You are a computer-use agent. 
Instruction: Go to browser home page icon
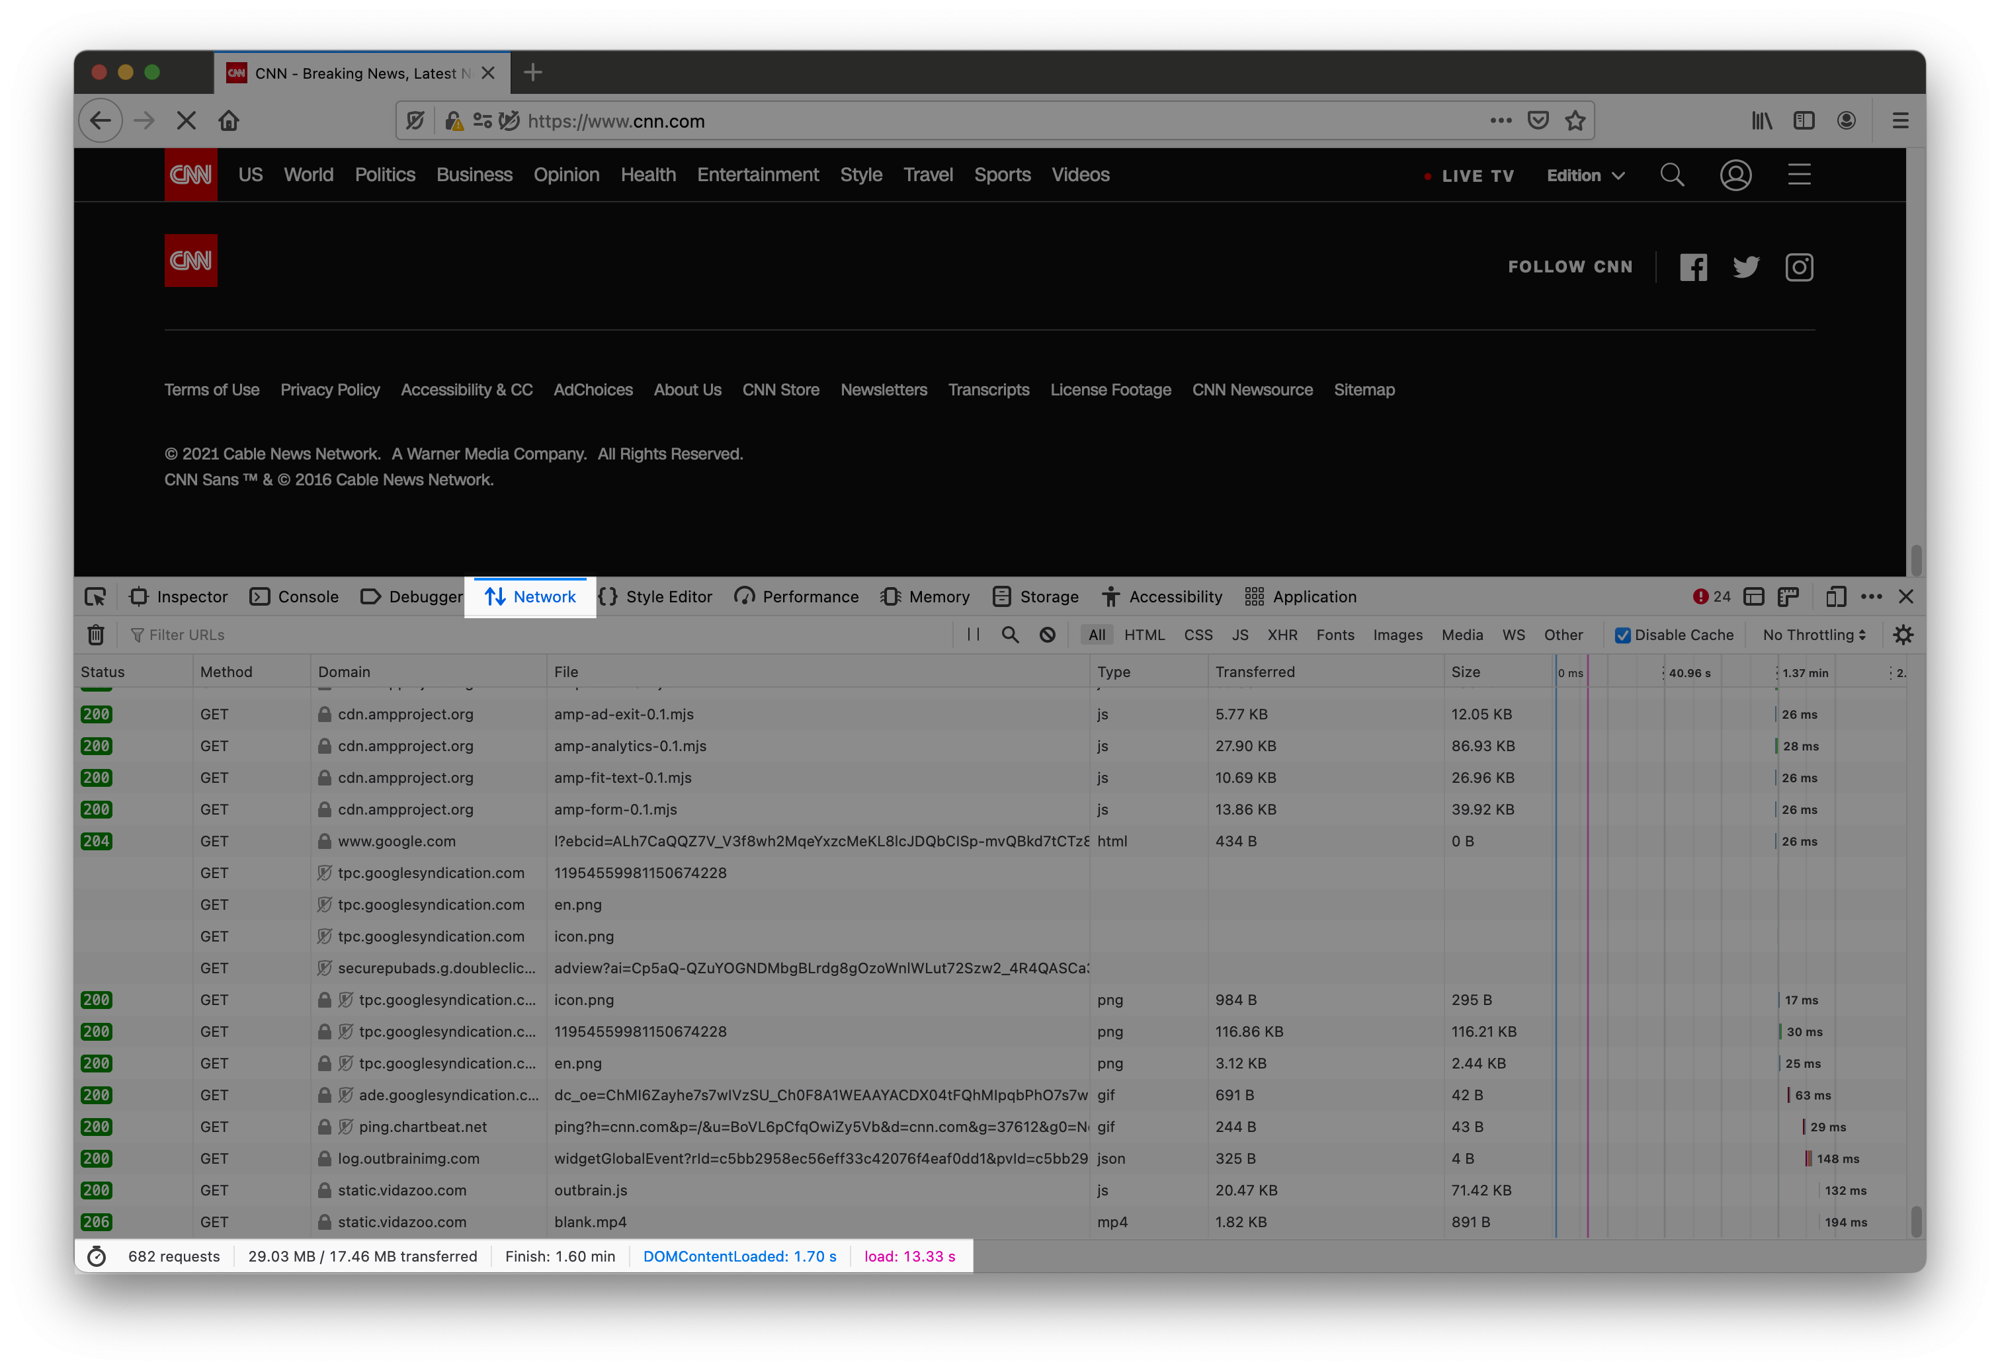click(x=229, y=122)
